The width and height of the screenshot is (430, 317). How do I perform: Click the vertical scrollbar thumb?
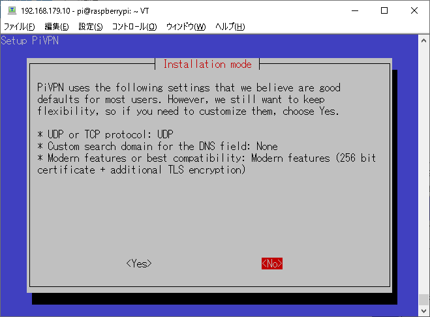click(x=423, y=299)
